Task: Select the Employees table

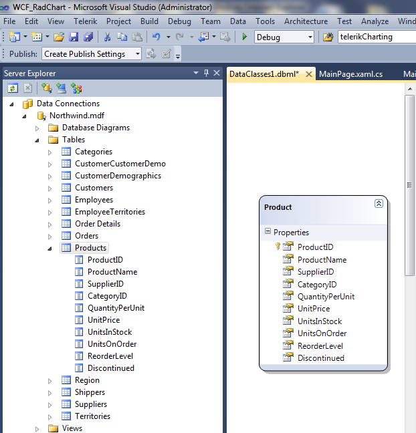Action: click(94, 200)
